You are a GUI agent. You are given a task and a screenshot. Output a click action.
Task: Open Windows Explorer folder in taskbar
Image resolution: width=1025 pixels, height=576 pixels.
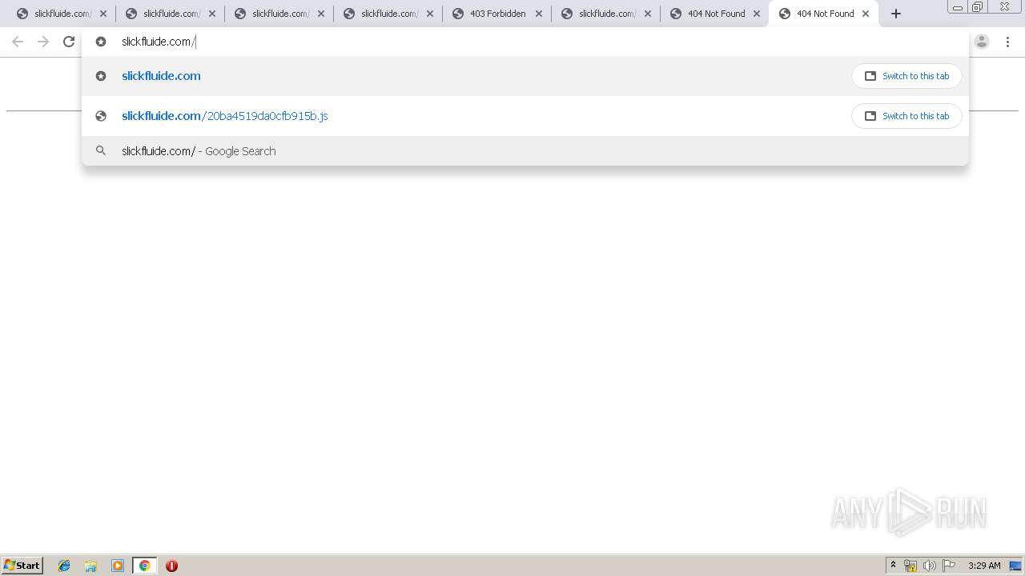pos(90,566)
